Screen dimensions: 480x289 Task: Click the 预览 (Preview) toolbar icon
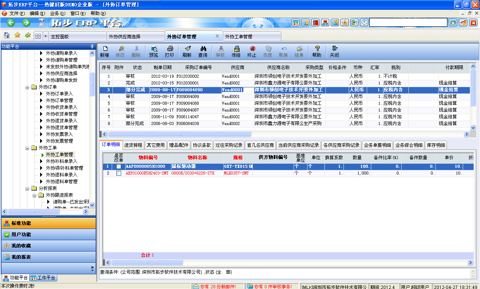(154, 51)
